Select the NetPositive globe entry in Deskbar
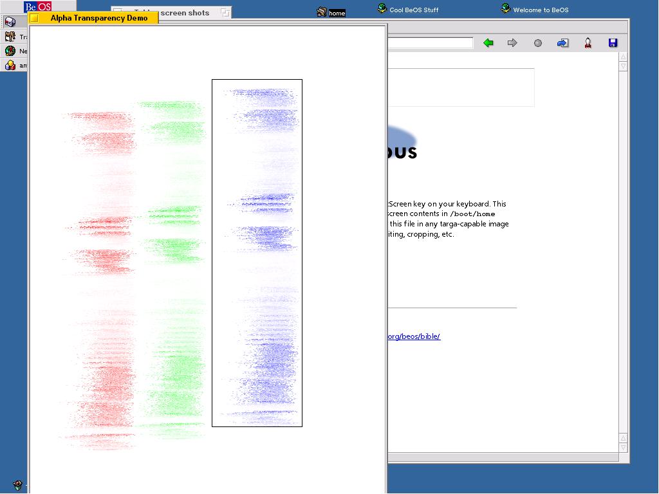This screenshot has height=494, width=659. [x=15, y=51]
